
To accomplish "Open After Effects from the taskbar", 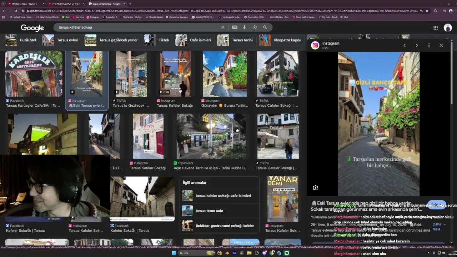I will [x=235, y=253].
